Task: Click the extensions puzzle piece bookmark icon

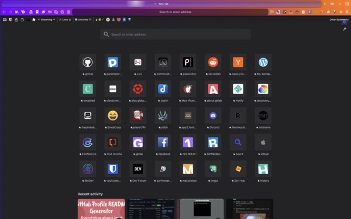Action: (x=34, y=20)
